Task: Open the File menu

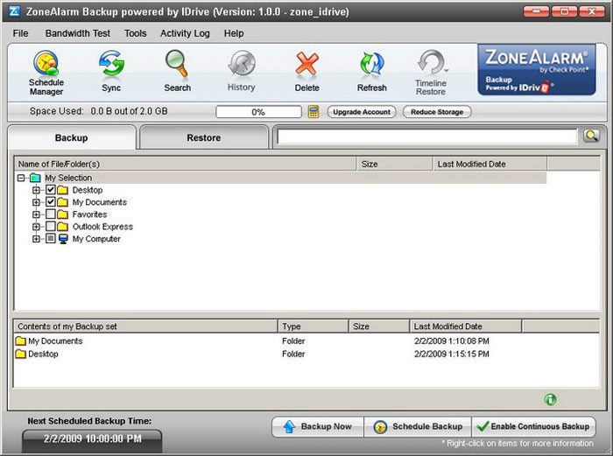Action: (x=20, y=33)
